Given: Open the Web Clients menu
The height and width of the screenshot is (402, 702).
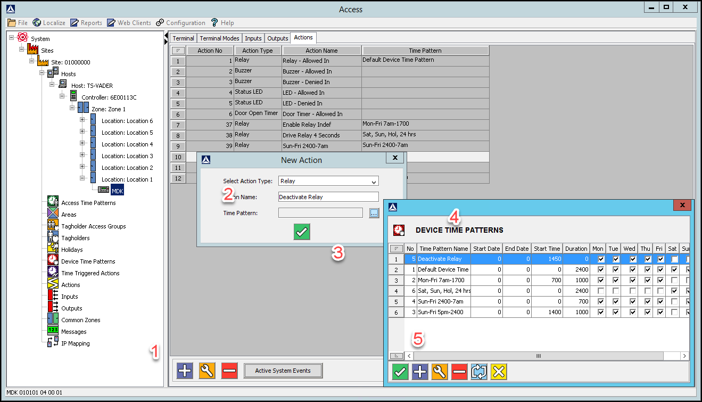Looking at the screenshot, I should (x=129, y=23).
